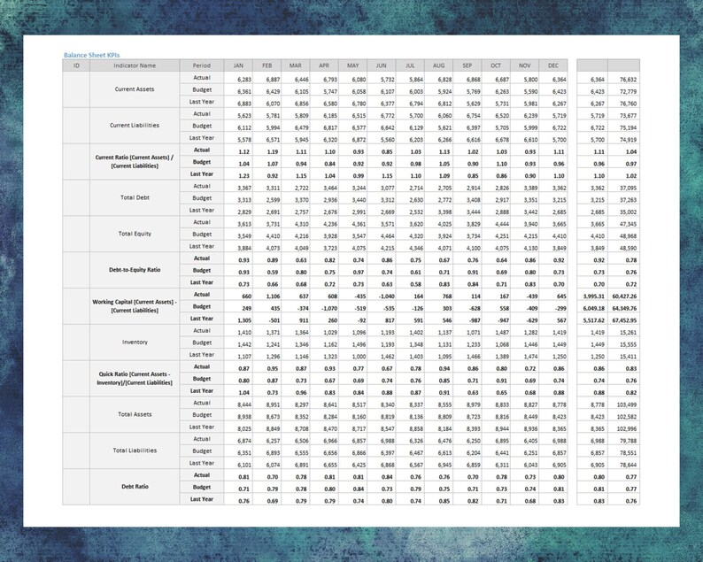Click the MAY column header

[353, 65]
